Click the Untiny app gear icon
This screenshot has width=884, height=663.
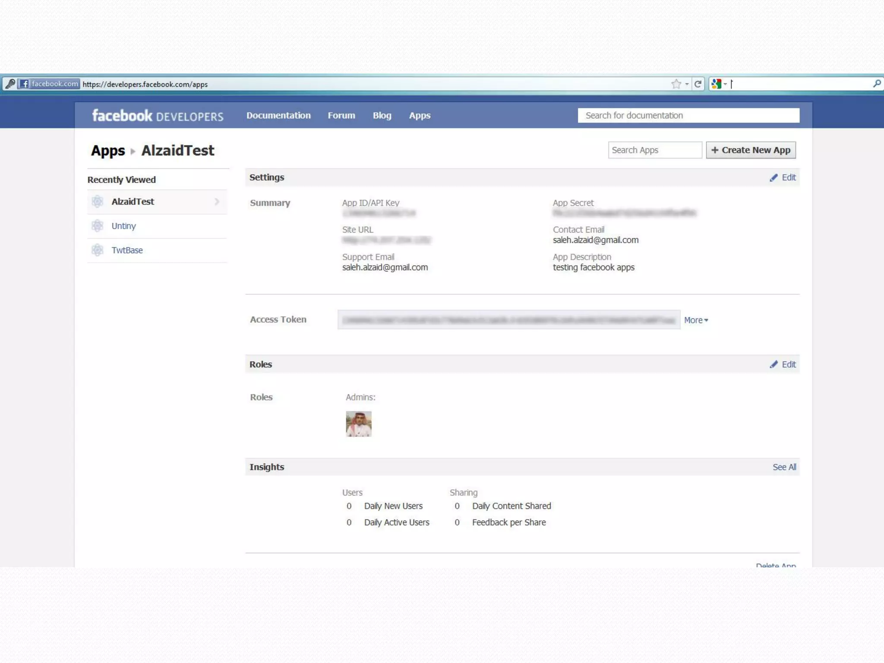pos(98,226)
